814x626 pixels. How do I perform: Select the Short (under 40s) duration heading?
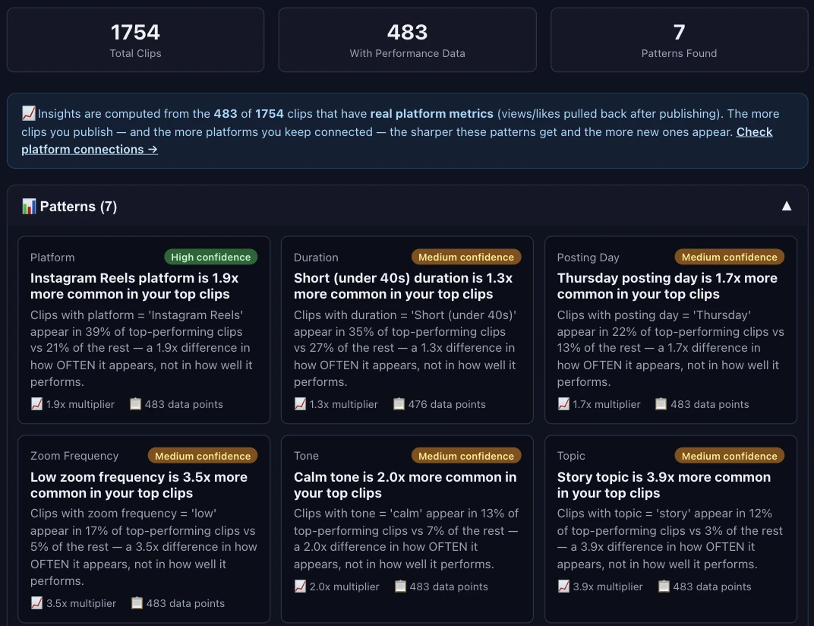coord(403,286)
